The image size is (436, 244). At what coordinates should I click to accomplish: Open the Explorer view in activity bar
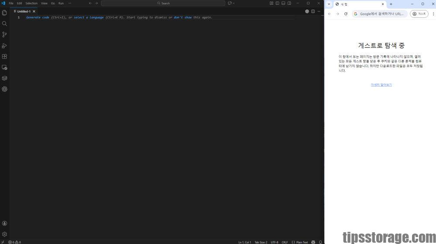click(4, 13)
